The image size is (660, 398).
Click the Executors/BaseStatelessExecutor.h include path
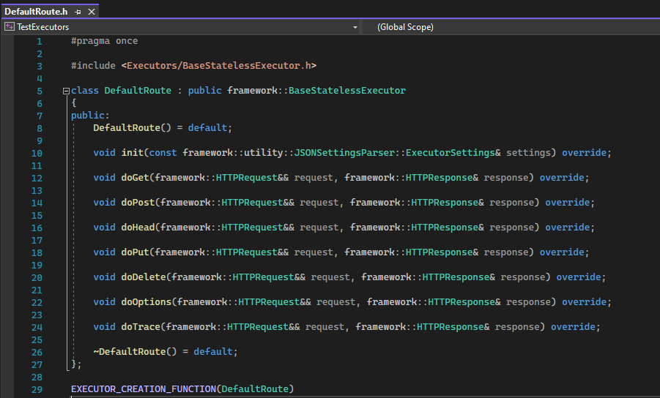219,66
